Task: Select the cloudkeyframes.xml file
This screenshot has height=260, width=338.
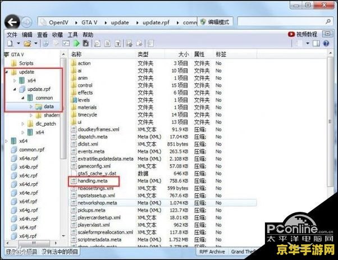Action: [x=98, y=129]
